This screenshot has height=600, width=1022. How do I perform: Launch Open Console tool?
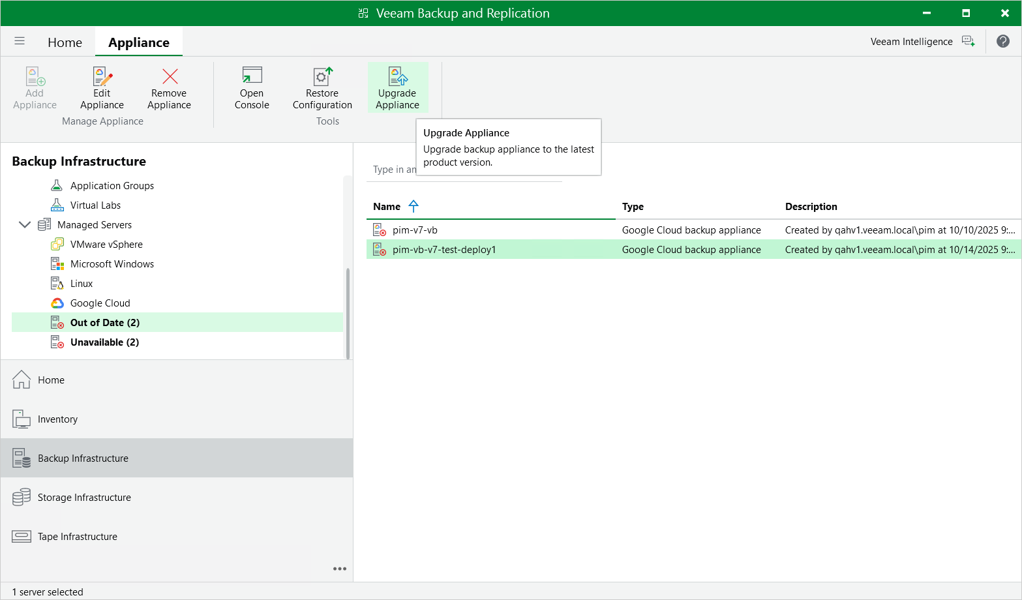(x=252, y=88)
